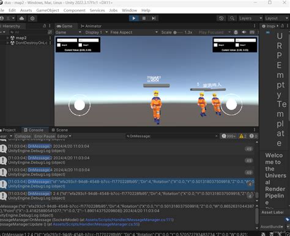Viewport: 290px width, 236px height.
Task: Open the GameObject menu
Action: click(x=48, y=10)
